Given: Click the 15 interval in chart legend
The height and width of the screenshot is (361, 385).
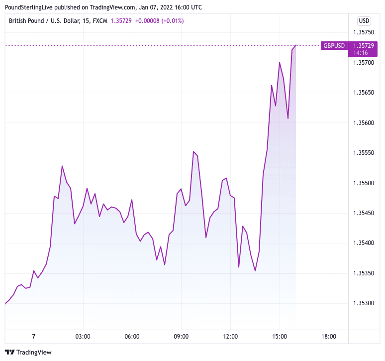Looking at the screenshot, I should click(x=90, y=21).
